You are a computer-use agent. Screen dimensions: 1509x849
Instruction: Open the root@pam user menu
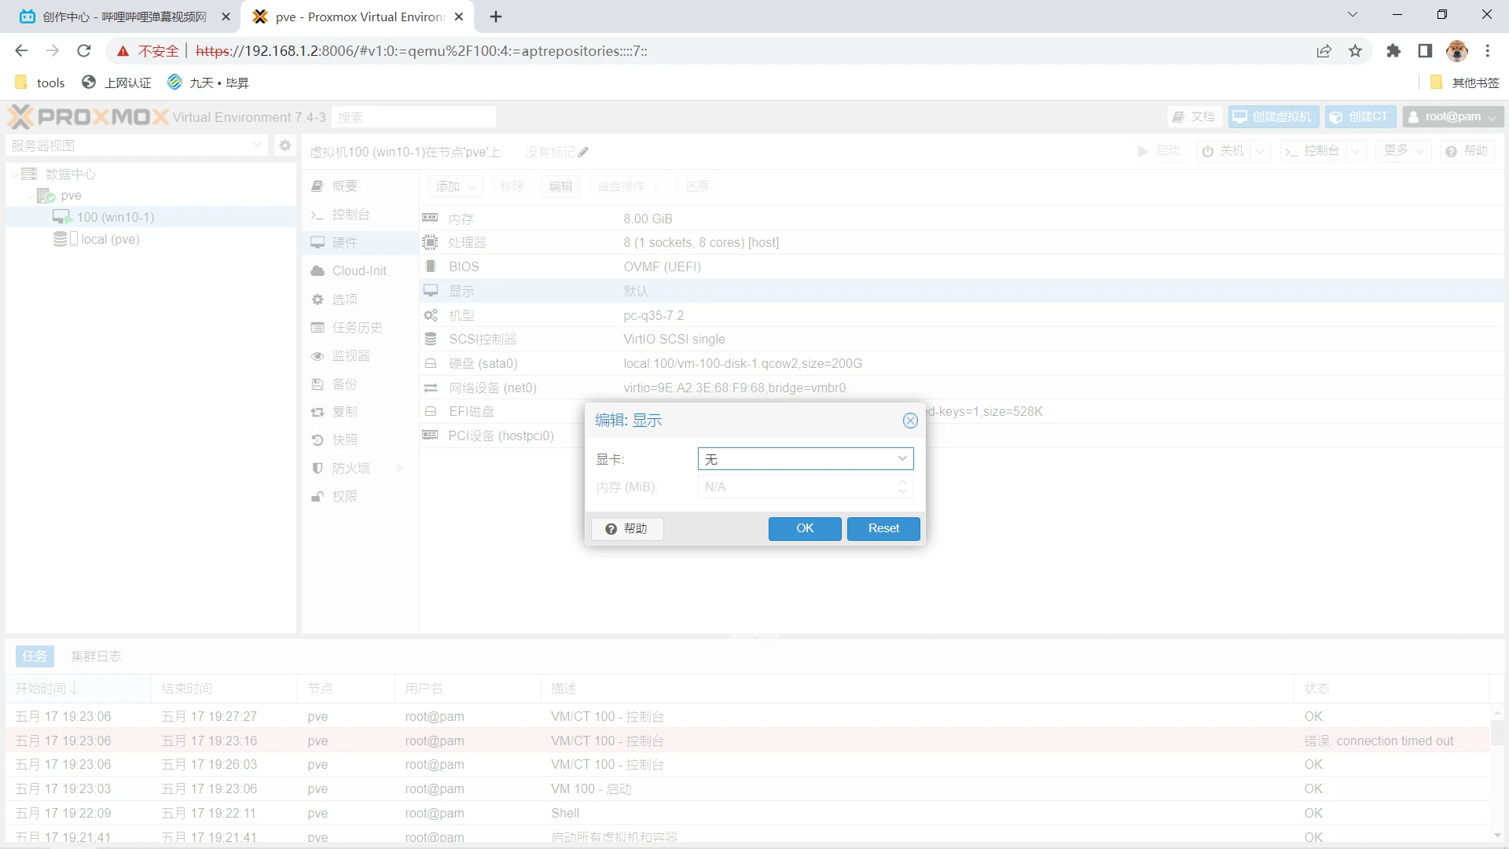[1454, 117]
